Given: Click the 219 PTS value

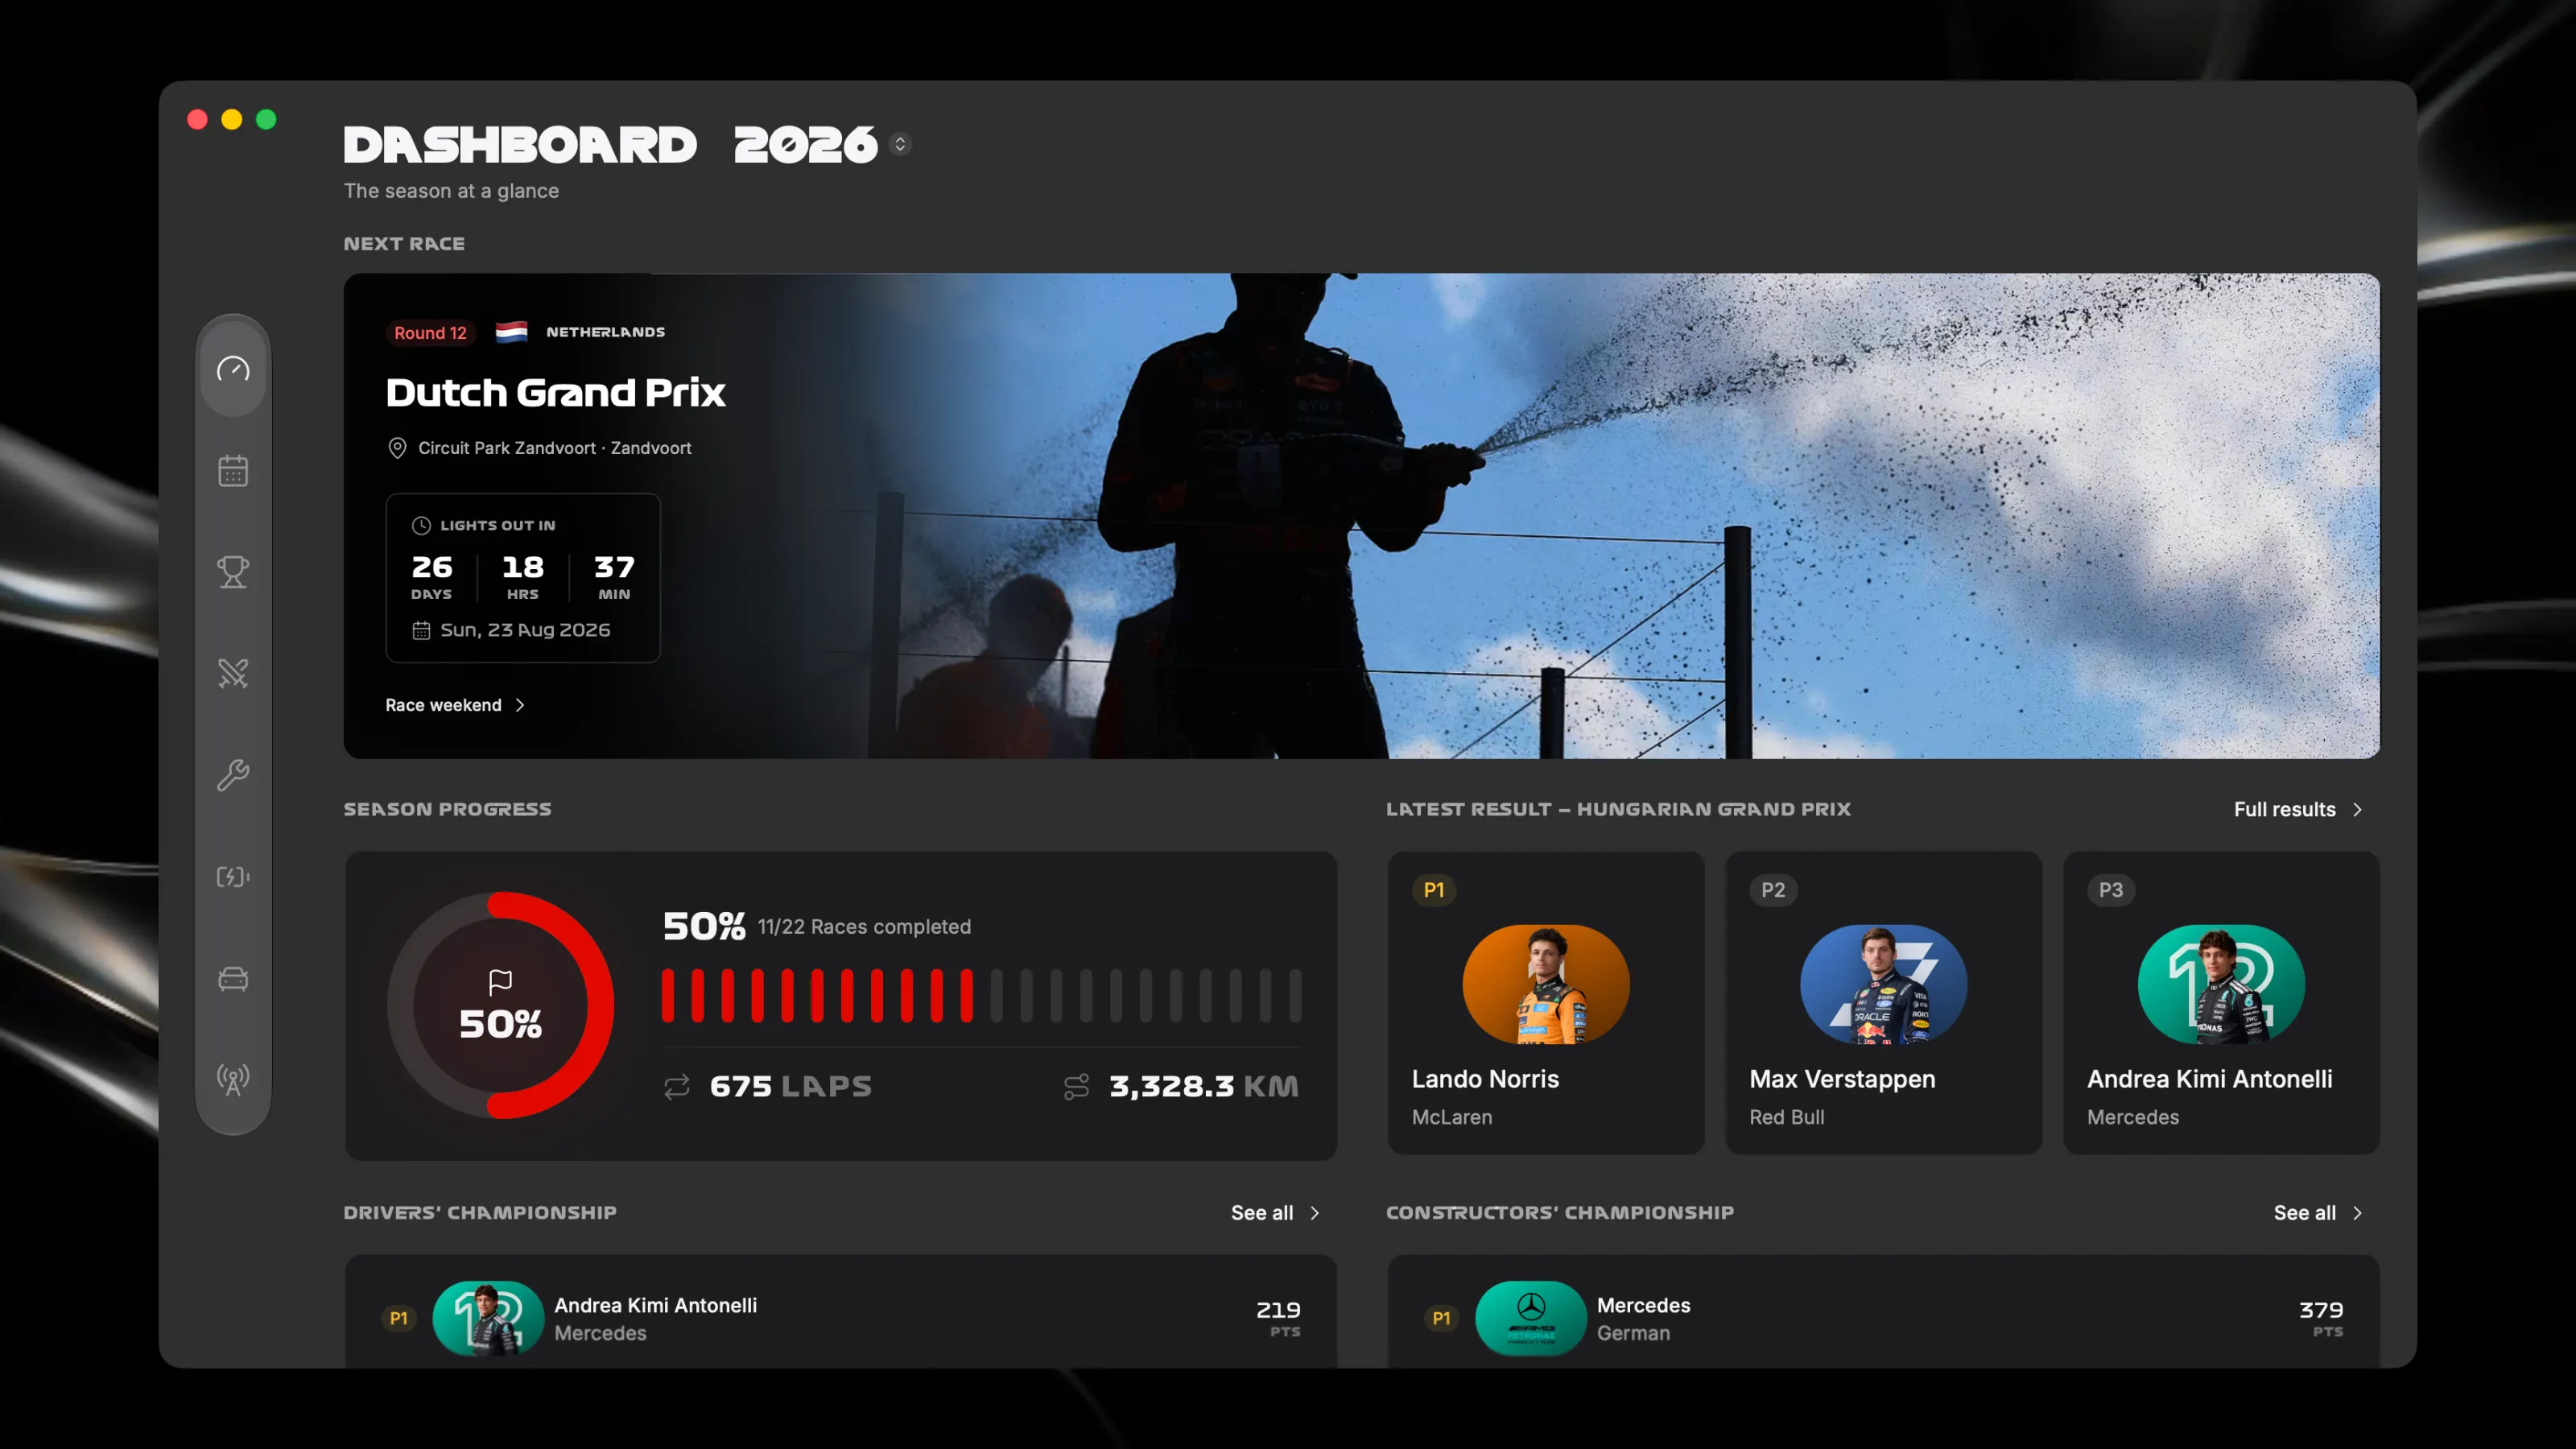Looking at the screenshot, I should click(1278, 1318).
